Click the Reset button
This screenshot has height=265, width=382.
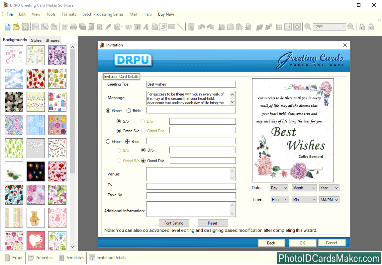(213, 223)
